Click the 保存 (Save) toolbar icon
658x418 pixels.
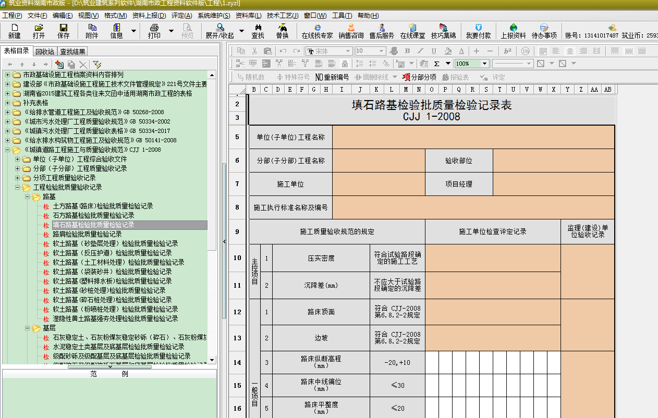point(63,31)
